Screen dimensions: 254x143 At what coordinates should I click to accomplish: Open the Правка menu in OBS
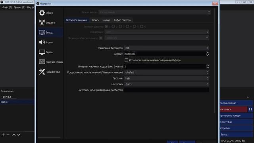19,8
